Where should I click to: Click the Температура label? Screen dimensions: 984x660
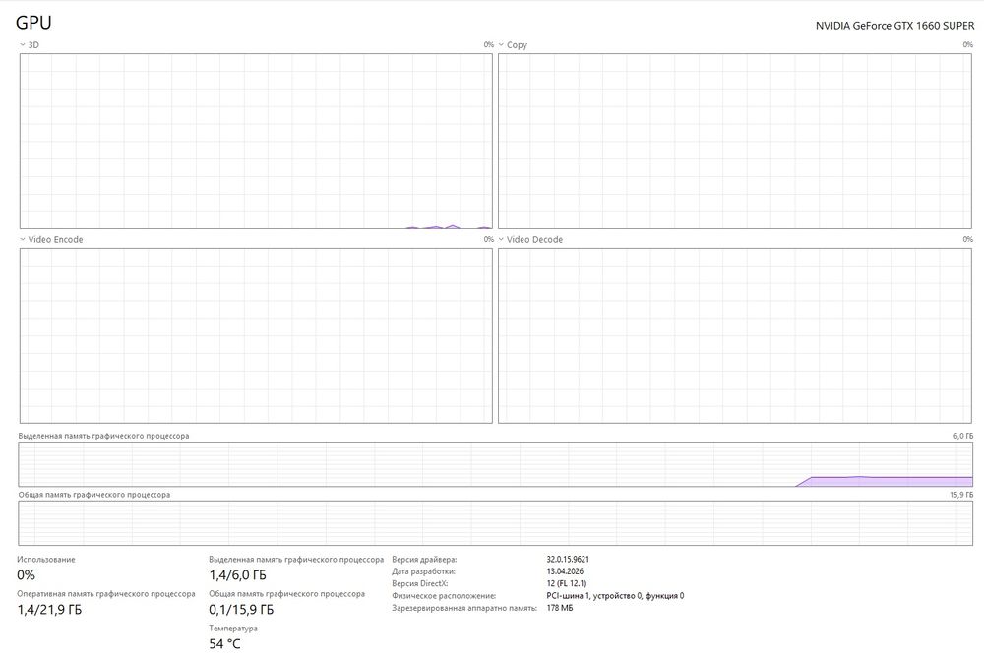[233, 628]
